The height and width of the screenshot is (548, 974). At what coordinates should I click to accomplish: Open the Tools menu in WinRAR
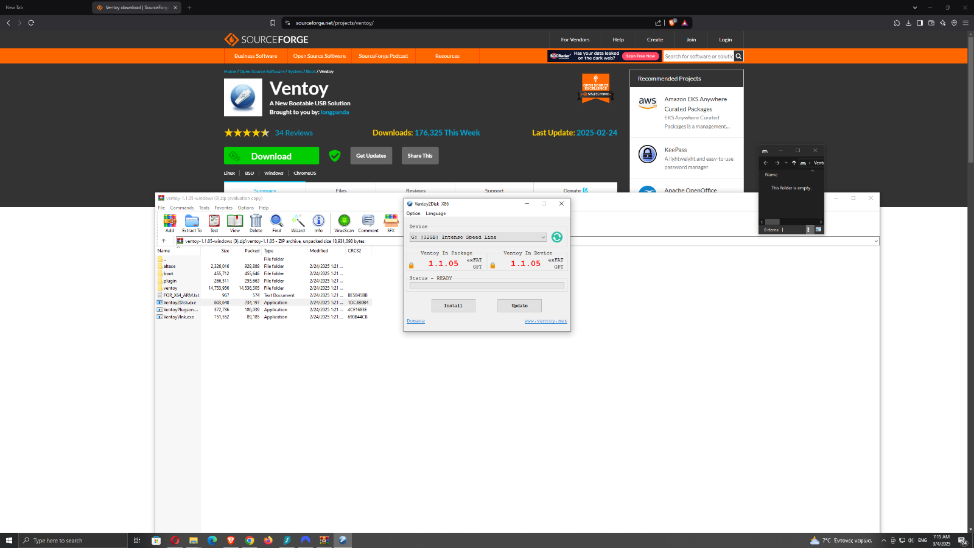coord(204,208)
